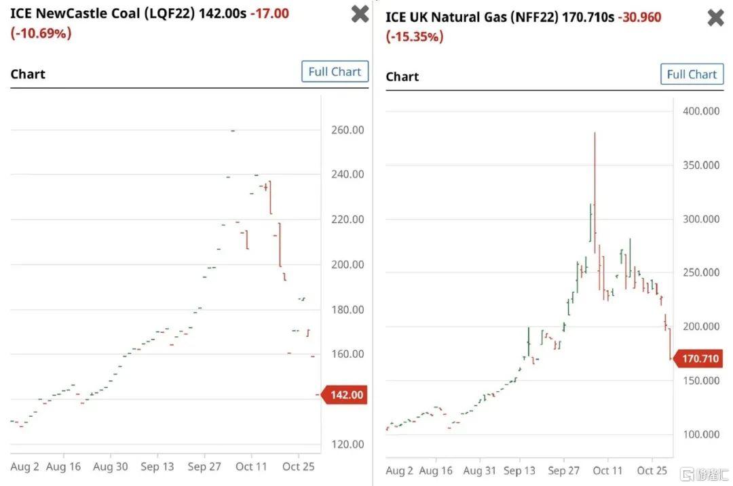Viewport: 733px width, 486px height.
Task: Close the ICE UK Natural Gas panel
Action: tap(716, 18)
